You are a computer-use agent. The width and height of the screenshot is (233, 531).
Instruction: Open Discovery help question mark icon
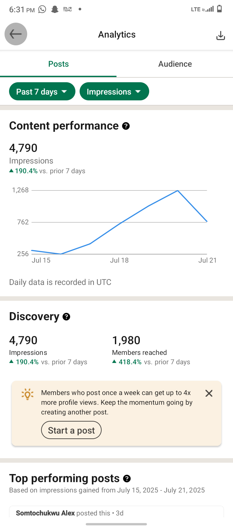coord(66,317)
